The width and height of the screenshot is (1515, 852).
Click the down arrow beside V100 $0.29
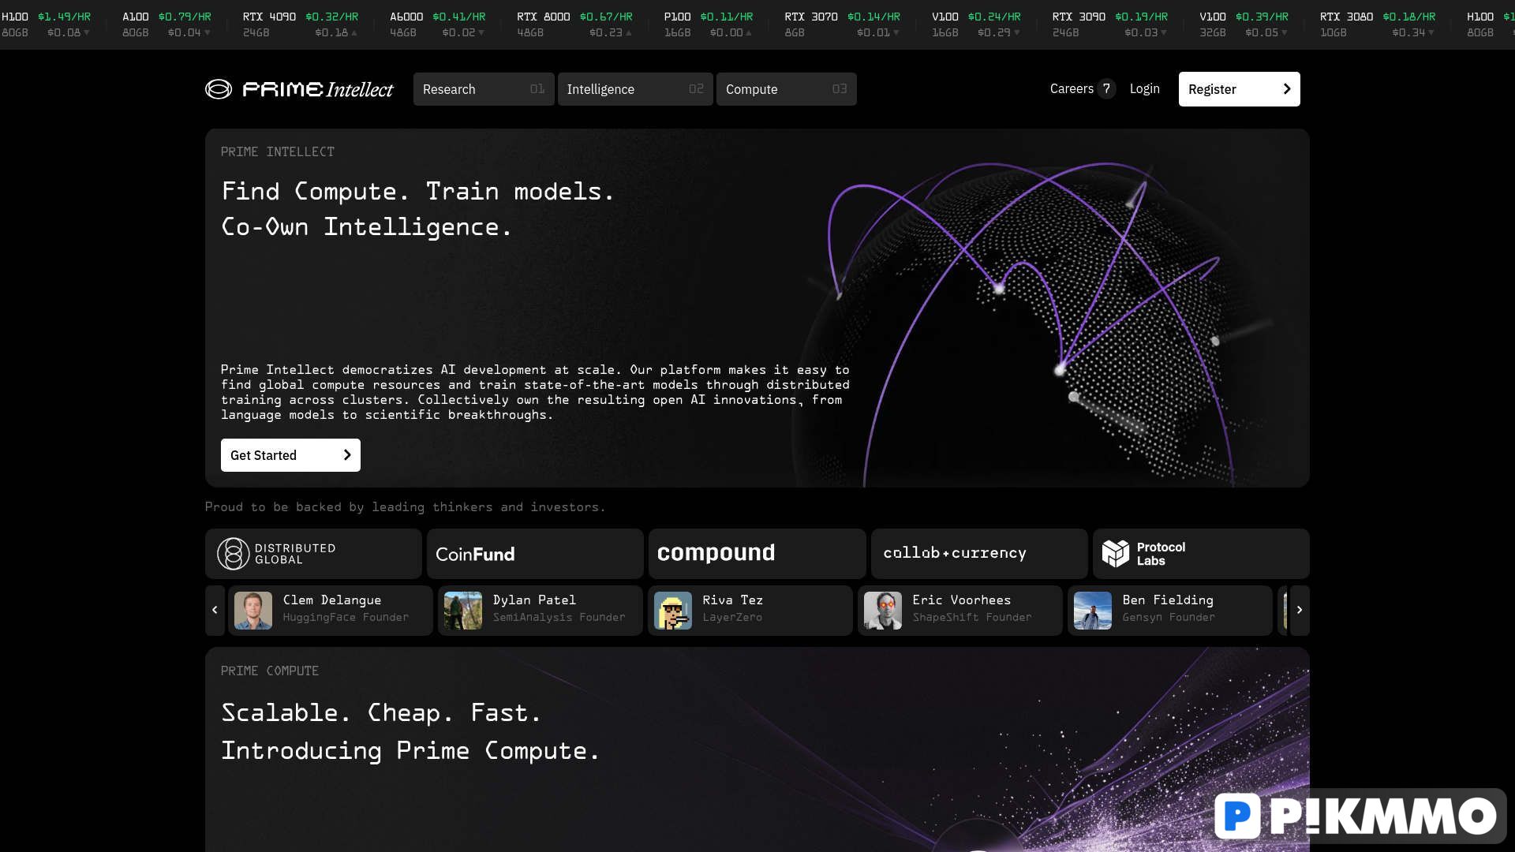[1016, 33]
